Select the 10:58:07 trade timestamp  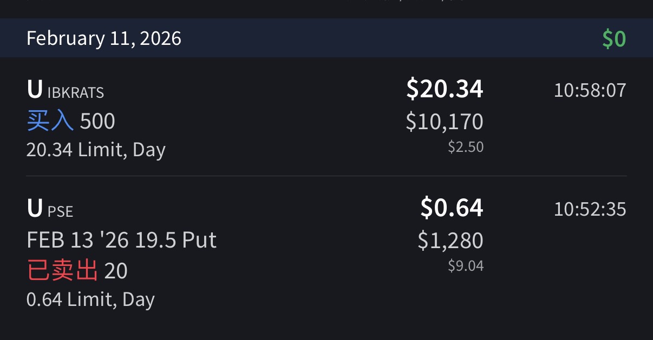click(x=590, y=90)
